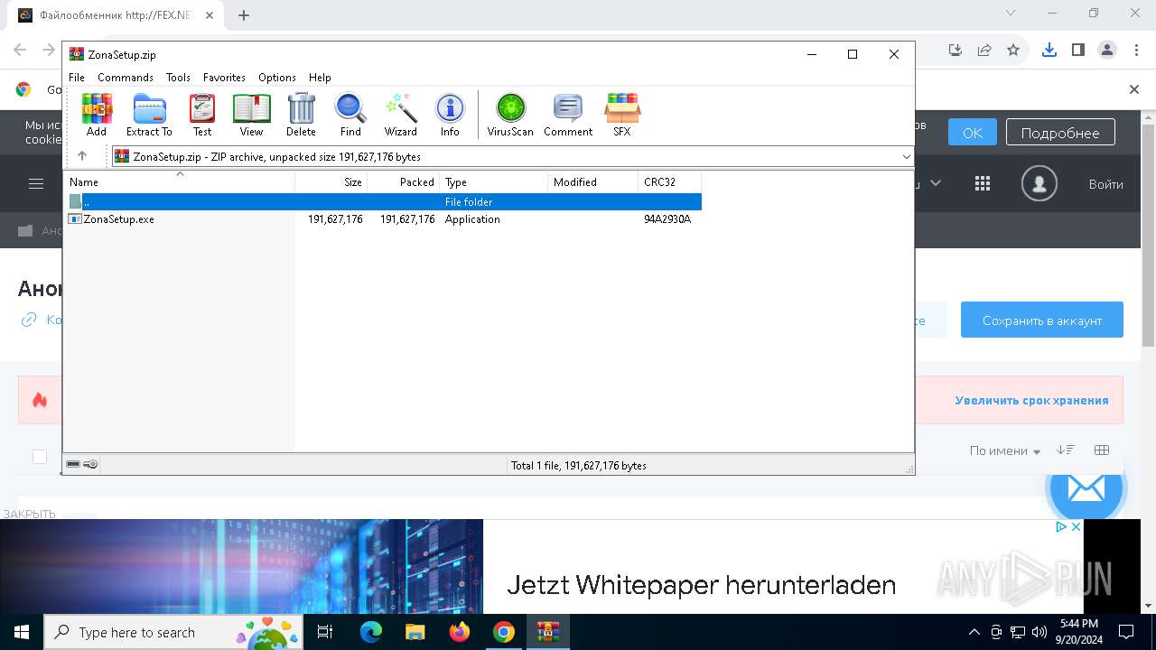Click the OK cookie button in browser

[972, 133]
